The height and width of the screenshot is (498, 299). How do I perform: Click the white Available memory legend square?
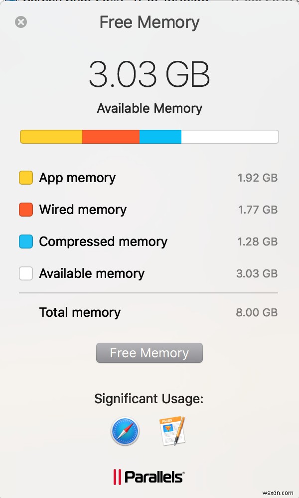point(25,273)
